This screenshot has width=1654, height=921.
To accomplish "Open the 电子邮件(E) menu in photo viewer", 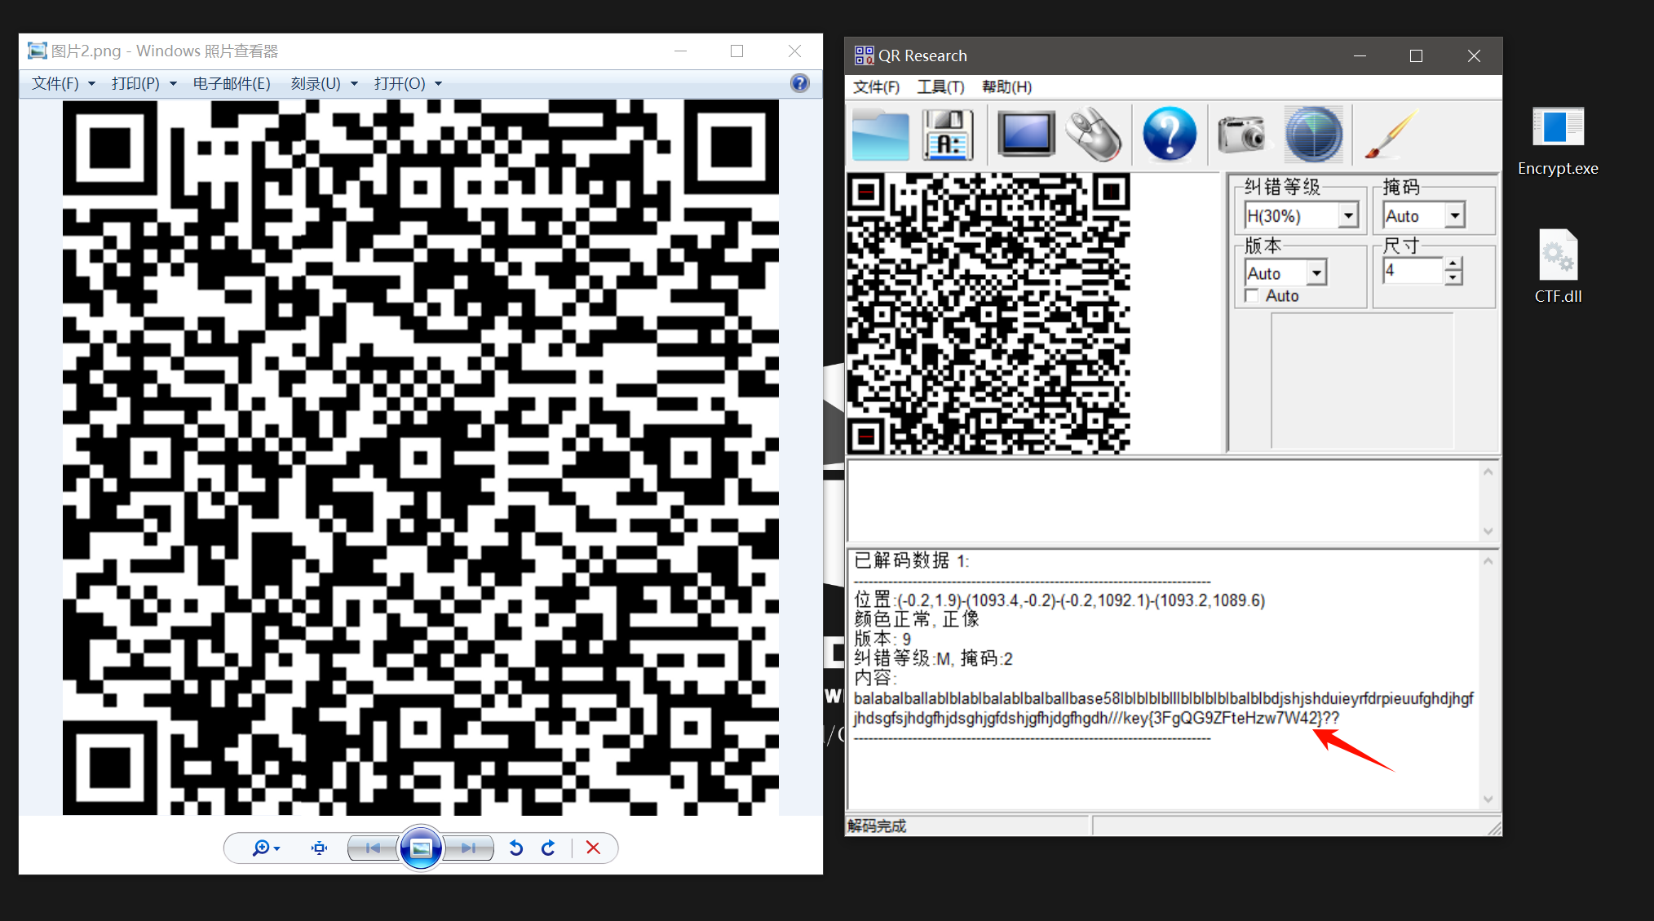I will (232, 82).
